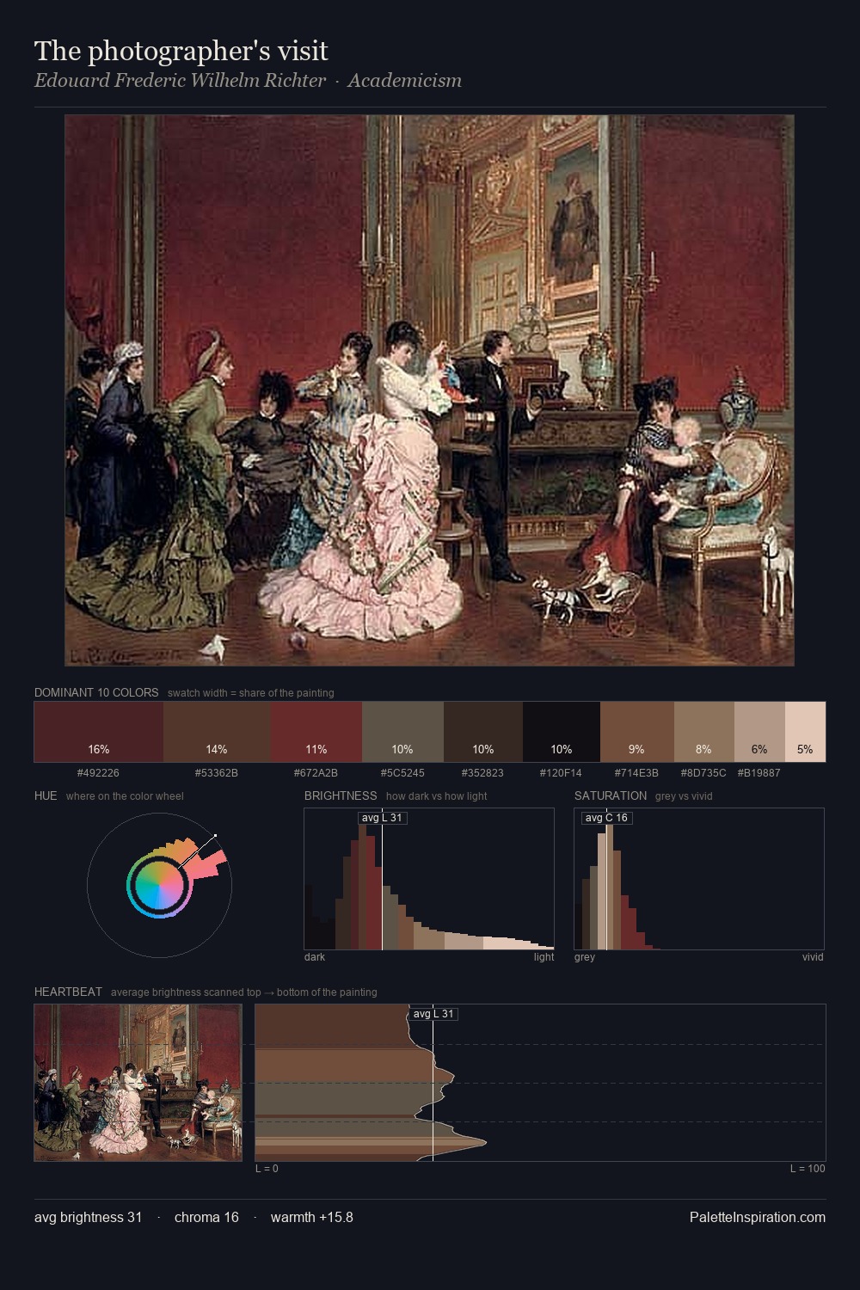Click the BRIGHTNESS section heading

pos(341,795)
